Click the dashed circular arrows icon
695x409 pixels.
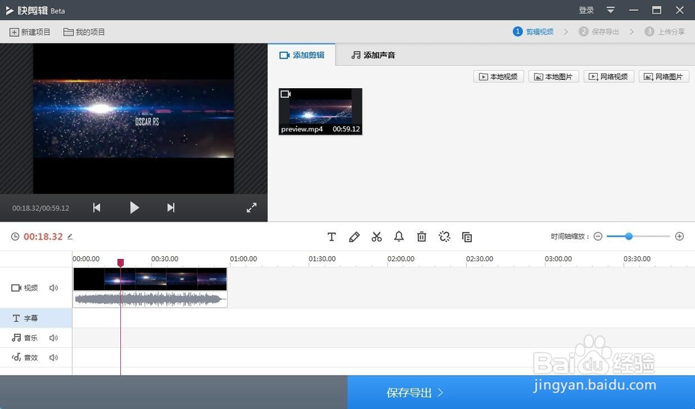point(444,237)
